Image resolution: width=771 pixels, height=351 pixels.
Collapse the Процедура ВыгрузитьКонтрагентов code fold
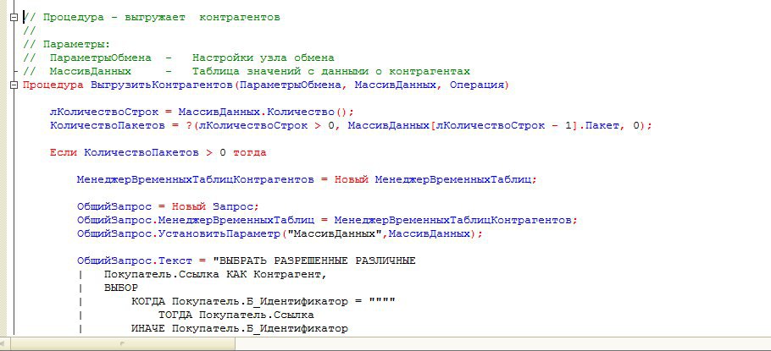pyautogui.click(x=14, y=85)
